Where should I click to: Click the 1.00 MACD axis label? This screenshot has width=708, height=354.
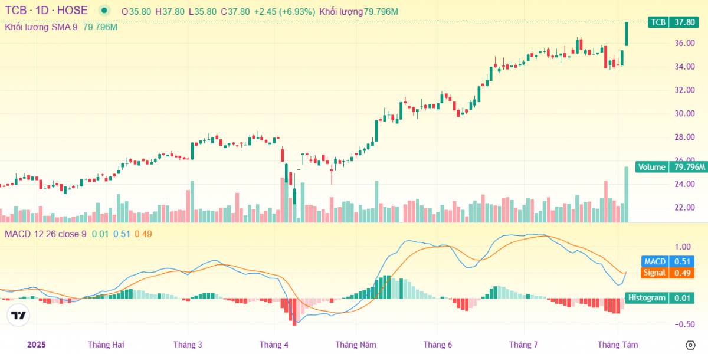point(683,247)
